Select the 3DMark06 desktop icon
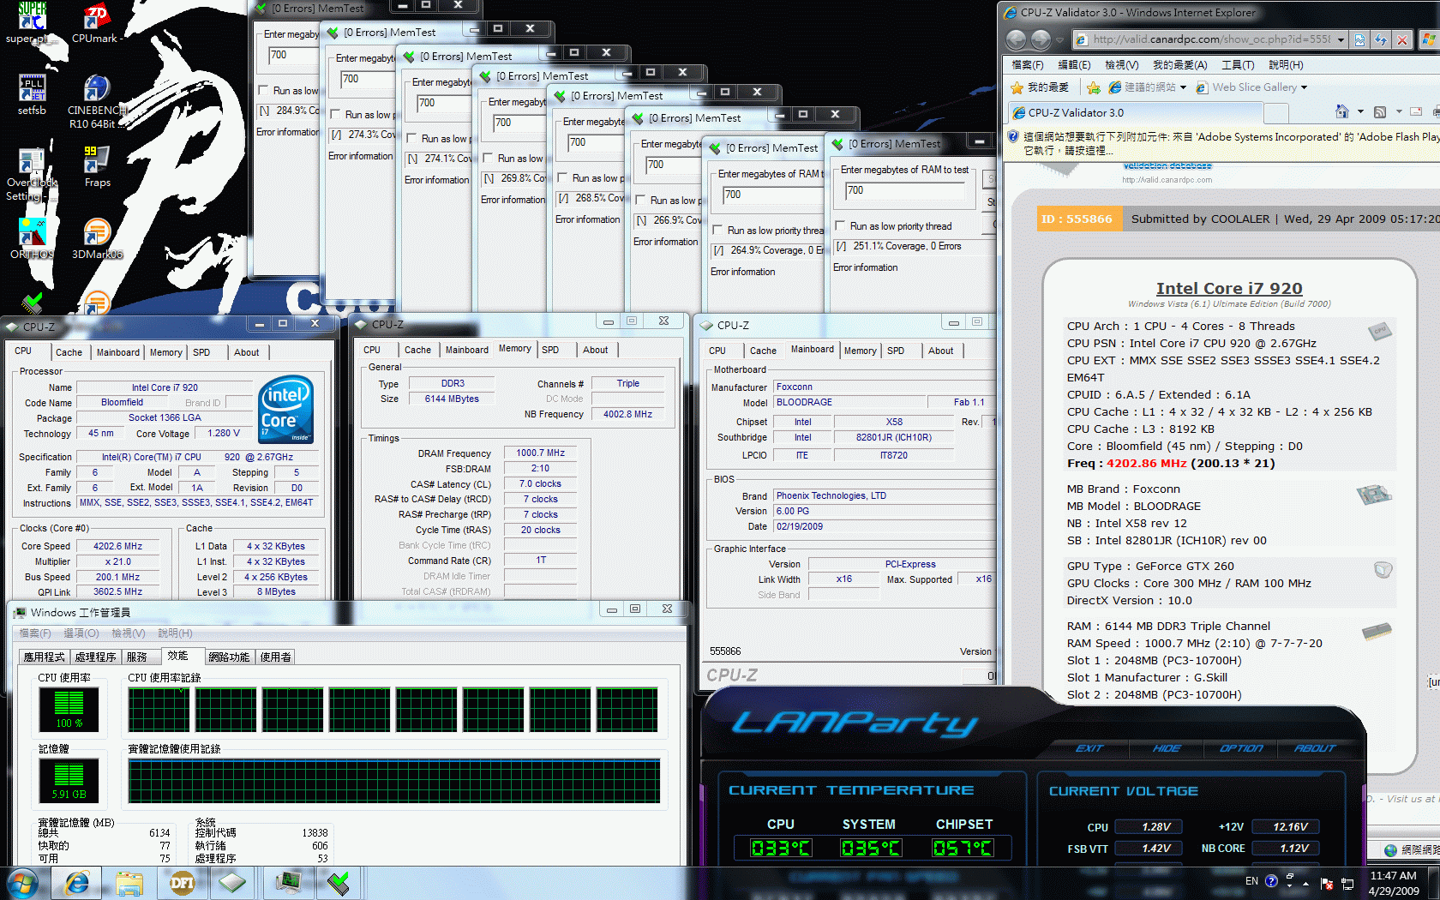The height and width of the screenshot is (900, 1440). 97,239
